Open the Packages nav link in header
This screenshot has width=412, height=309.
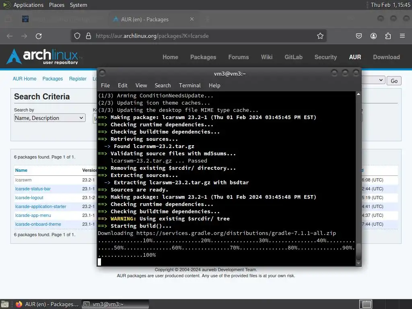click(x=203, y=57)
